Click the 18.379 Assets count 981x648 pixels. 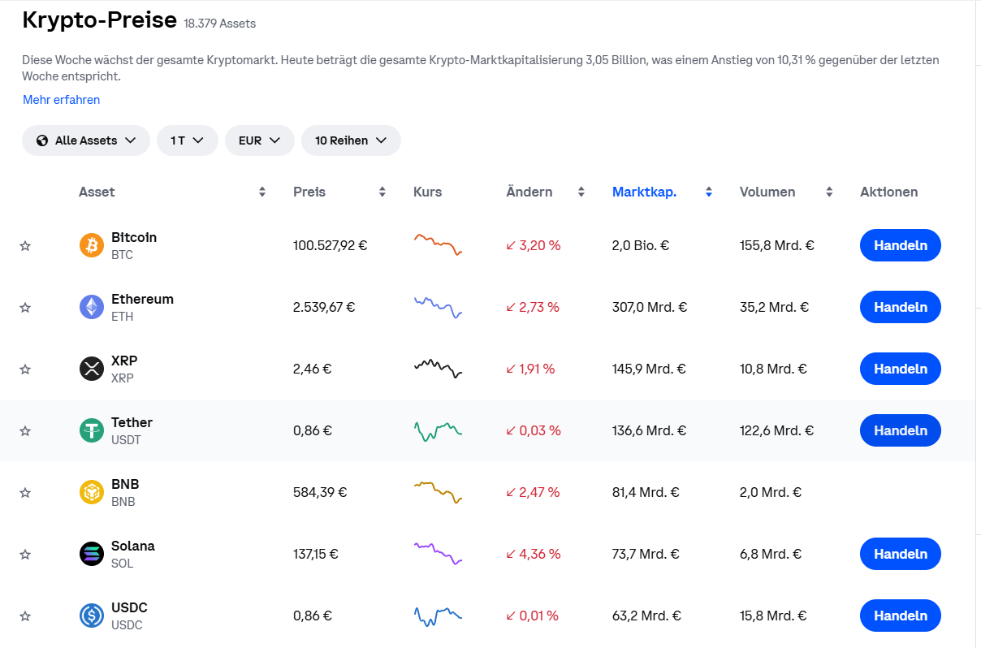coord(220,24)
